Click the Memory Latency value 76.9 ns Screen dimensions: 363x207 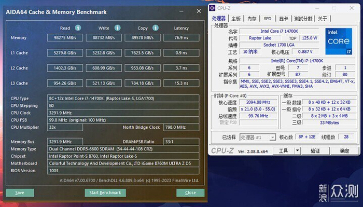181,37
